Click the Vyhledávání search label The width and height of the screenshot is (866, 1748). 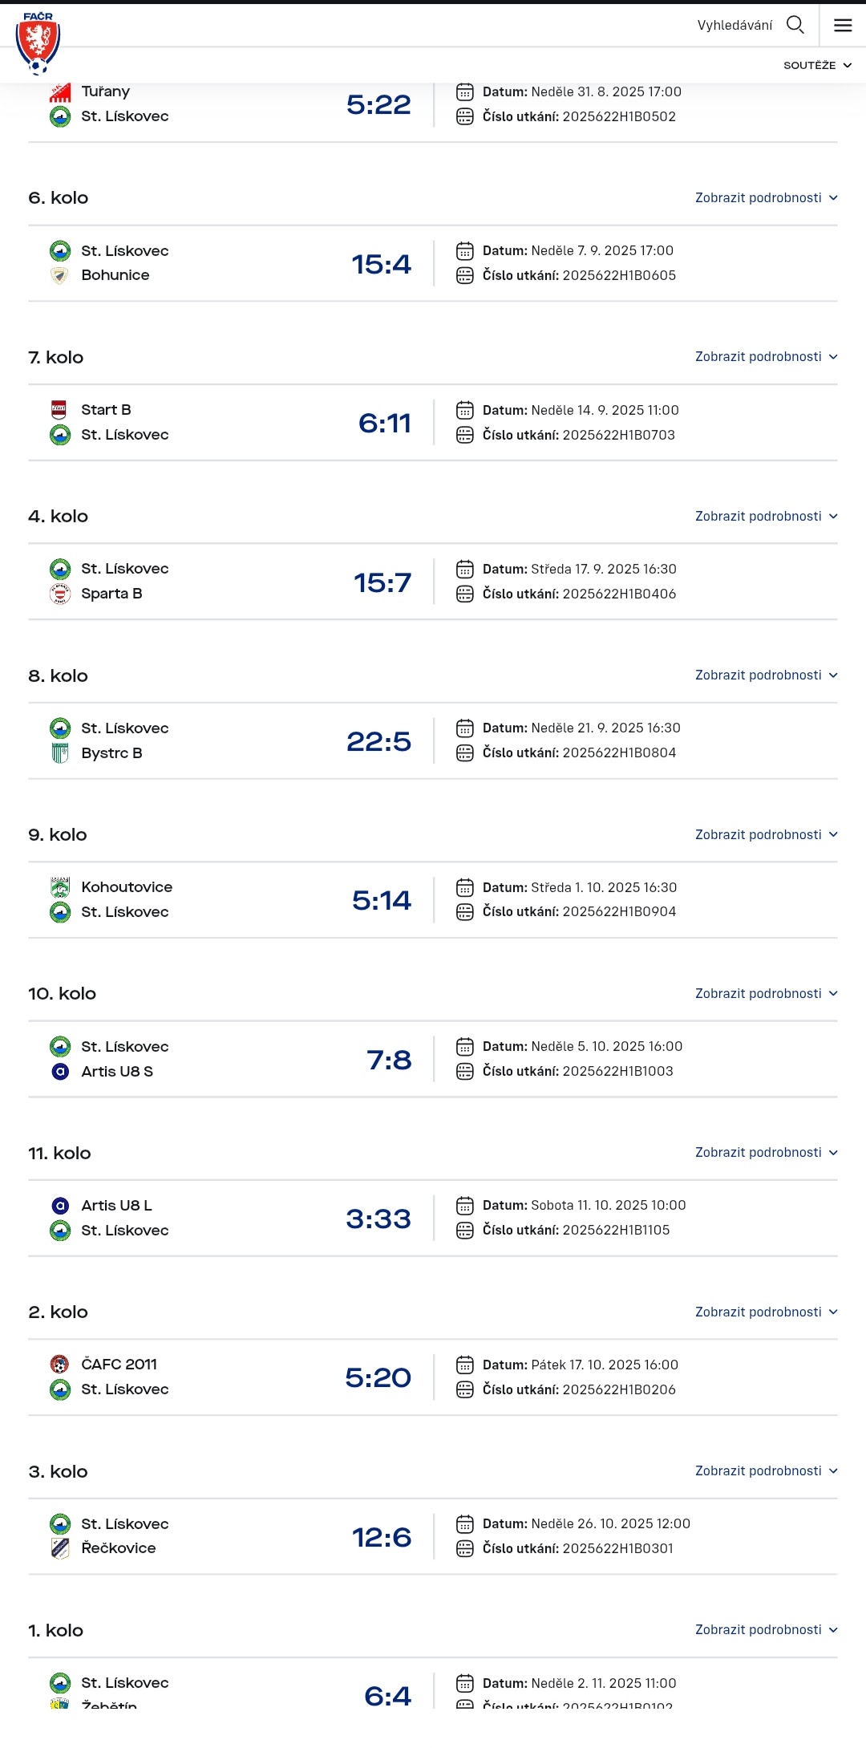[x=734, y=26]
